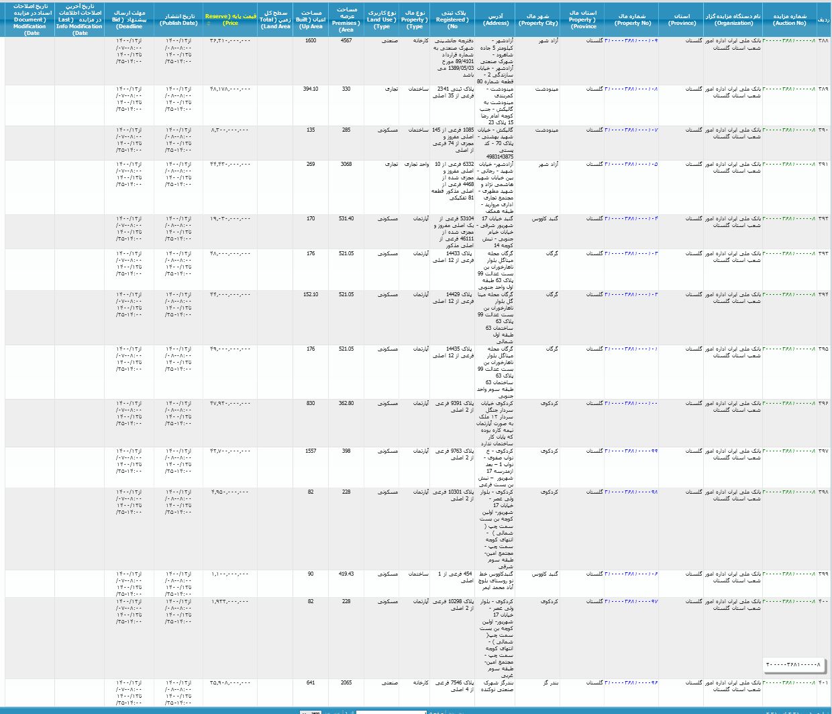Open auction number link in row ۳۹۳
Screen dimensions: 832x714
[789, 254]
